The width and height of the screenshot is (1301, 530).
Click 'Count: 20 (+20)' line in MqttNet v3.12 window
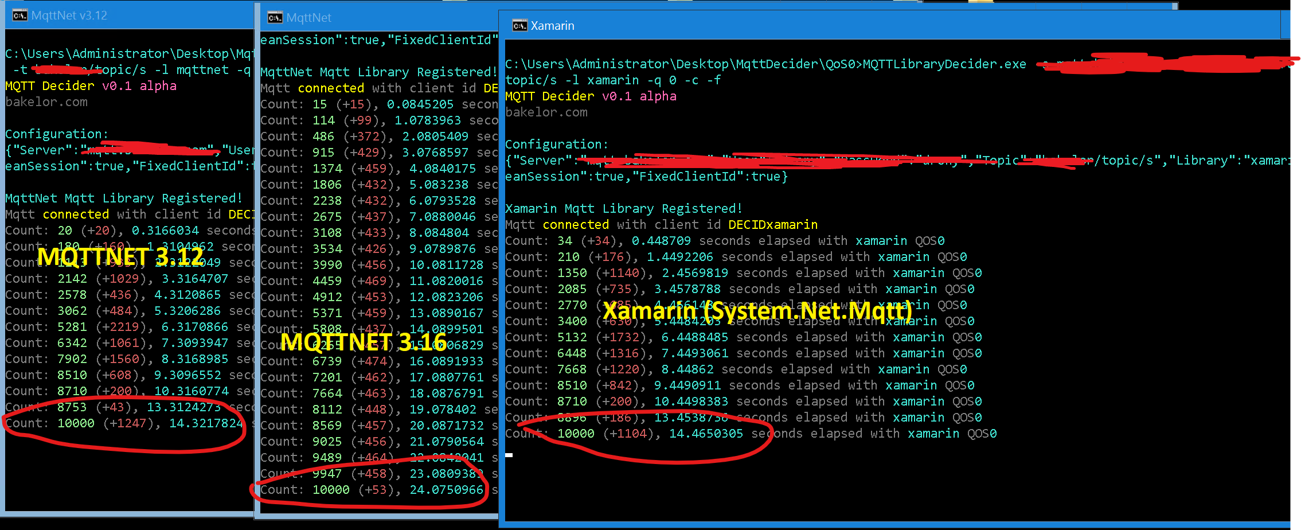pos(129,231)
